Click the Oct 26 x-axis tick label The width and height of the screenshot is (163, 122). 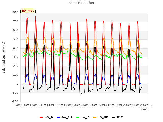pyautogui.click(x=148, y=105)
